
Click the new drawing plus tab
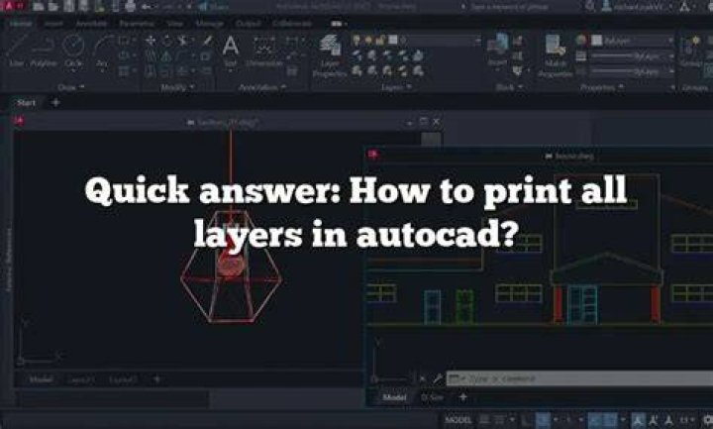coord(55,103)
